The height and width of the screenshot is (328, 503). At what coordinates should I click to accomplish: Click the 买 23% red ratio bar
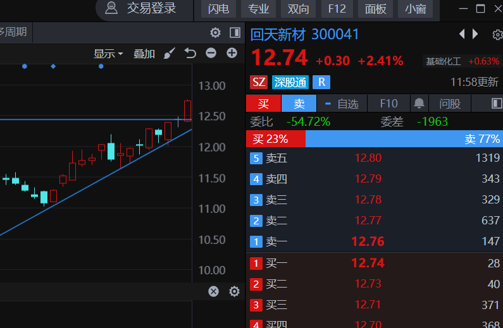[276, 138]
